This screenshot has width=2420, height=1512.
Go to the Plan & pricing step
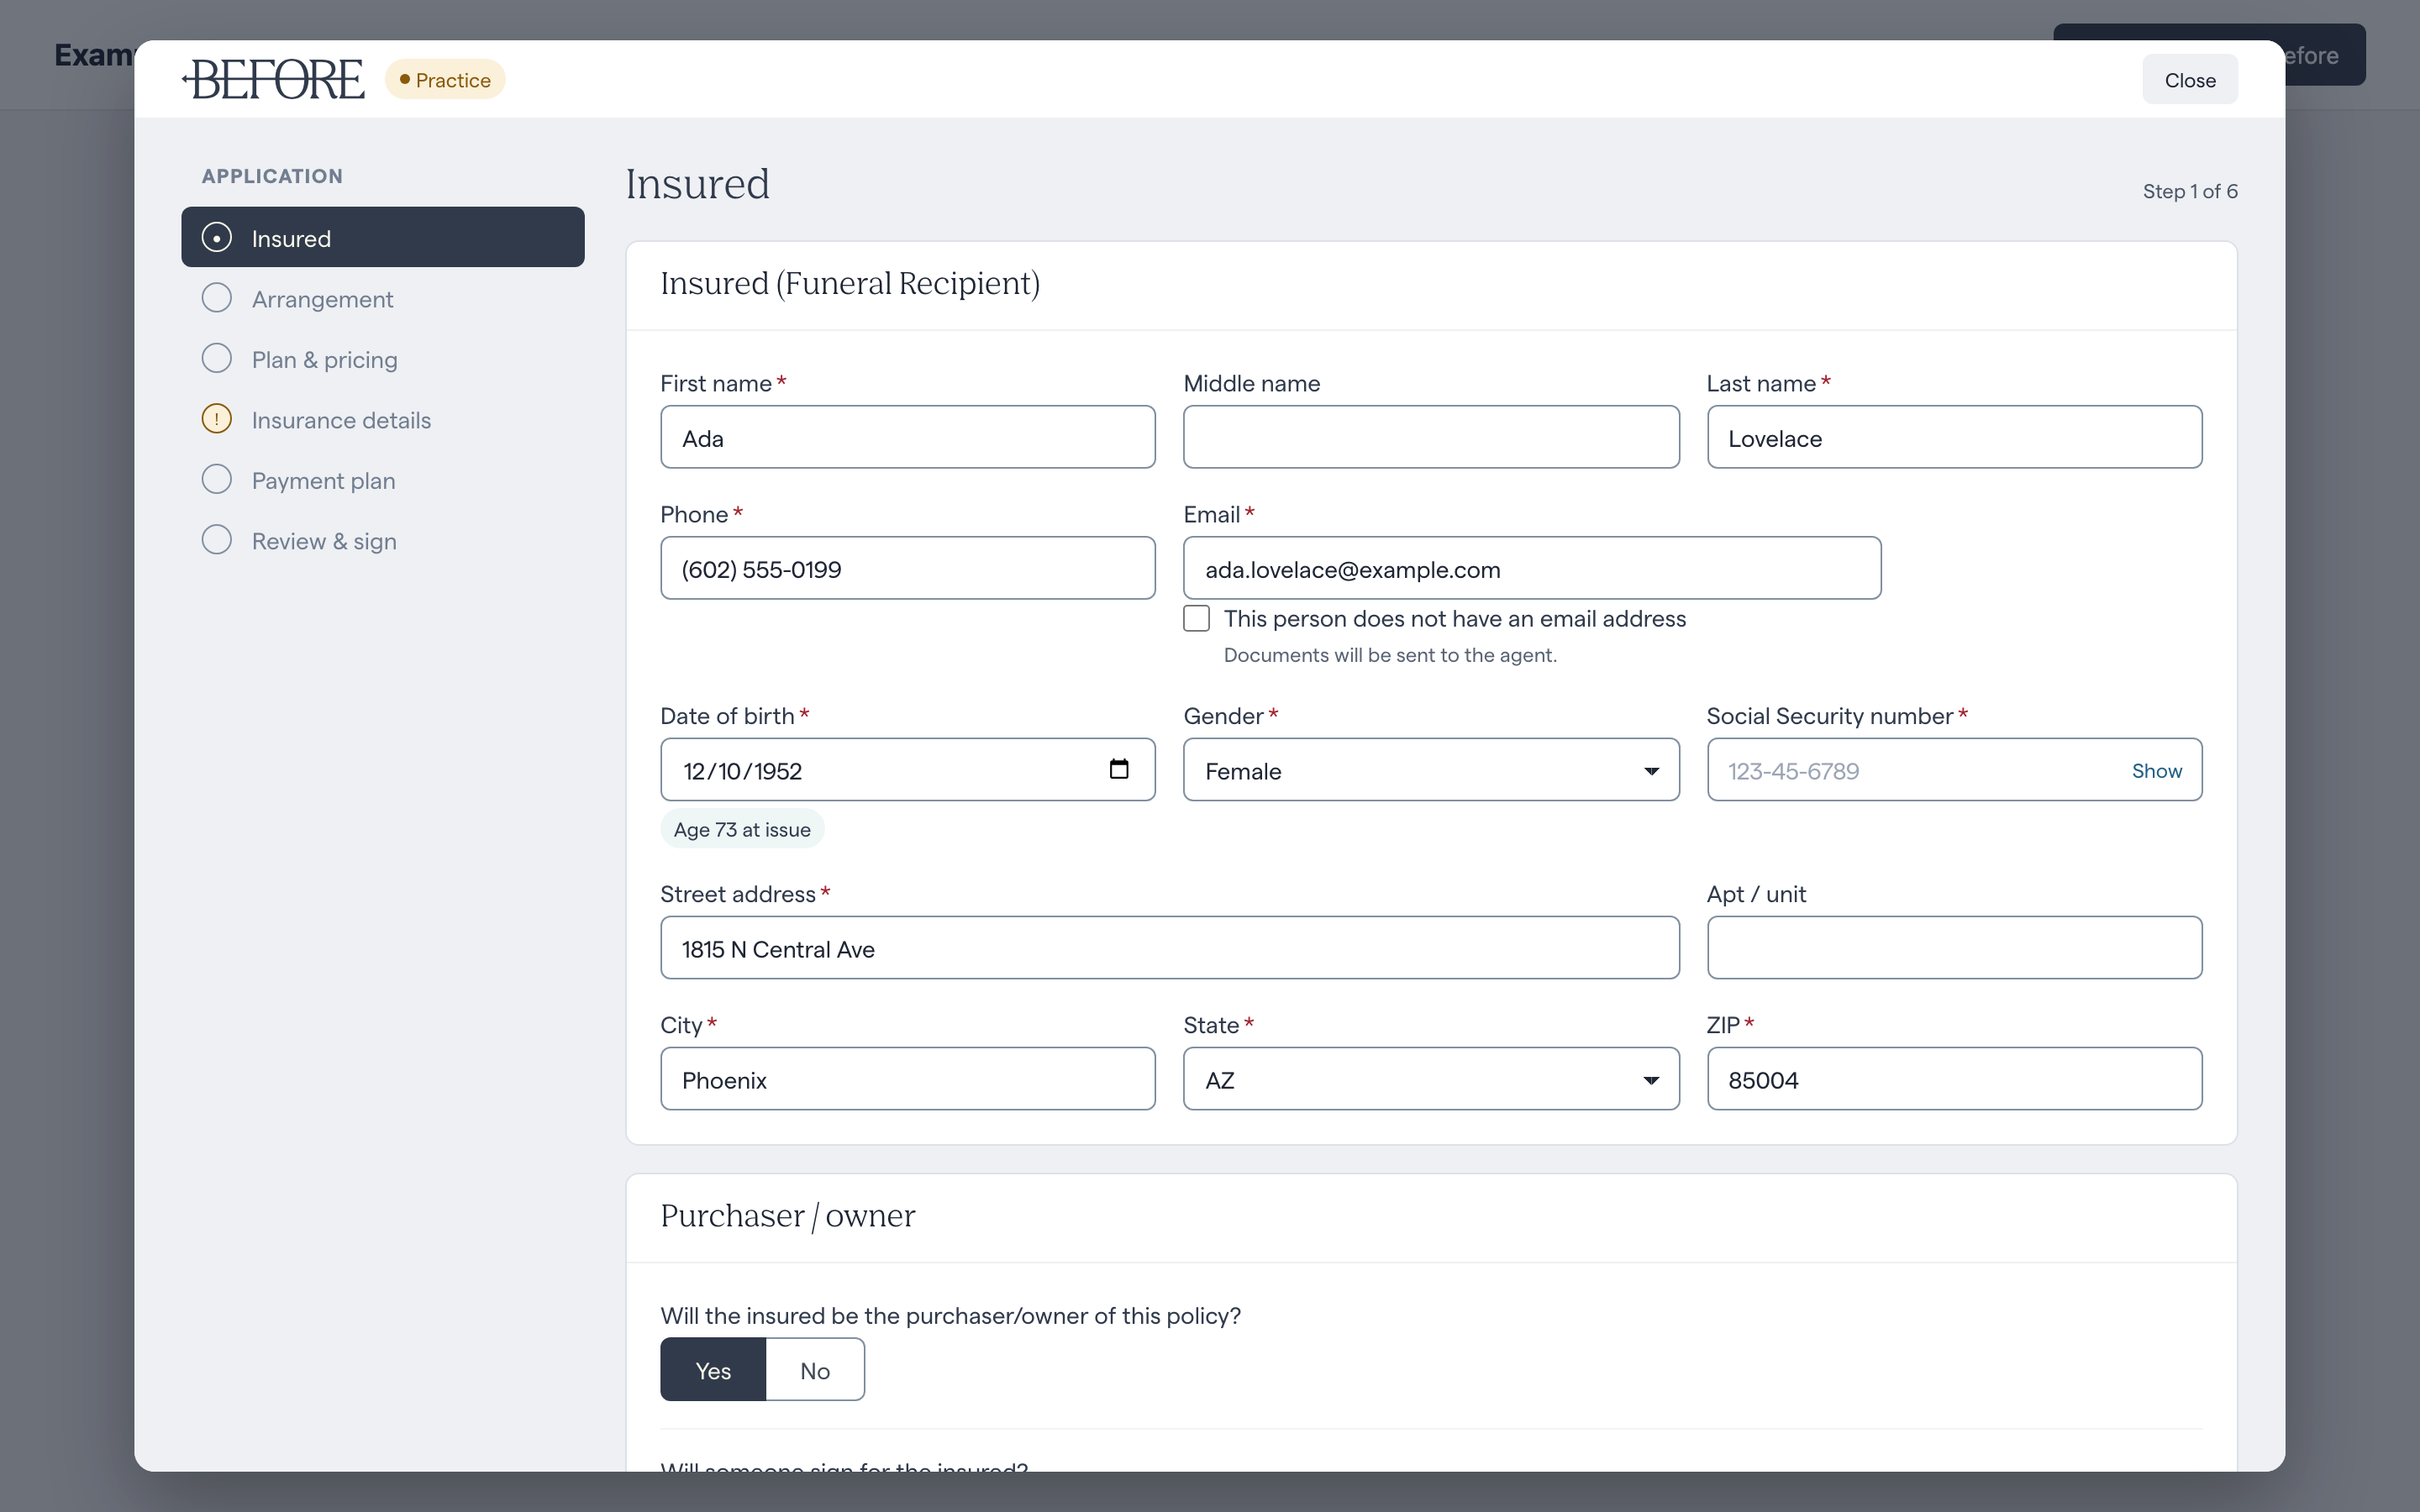click(x=383, y=358)
